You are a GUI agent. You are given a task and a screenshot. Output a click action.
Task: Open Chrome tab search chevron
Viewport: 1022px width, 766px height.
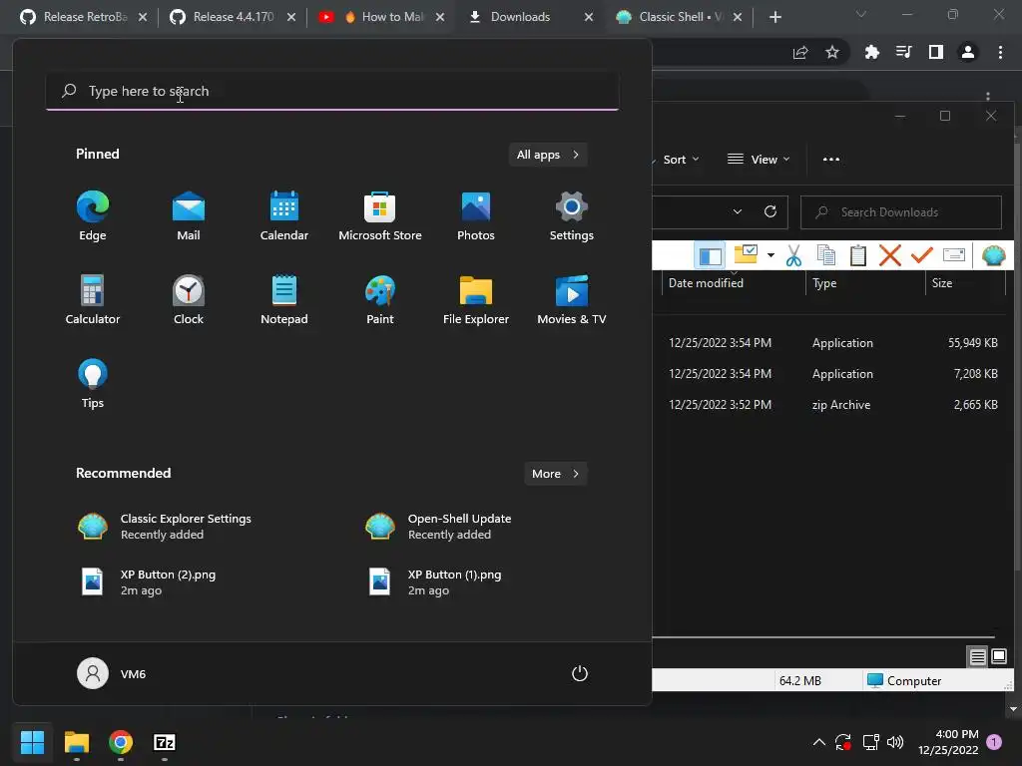tap(861, 15)
